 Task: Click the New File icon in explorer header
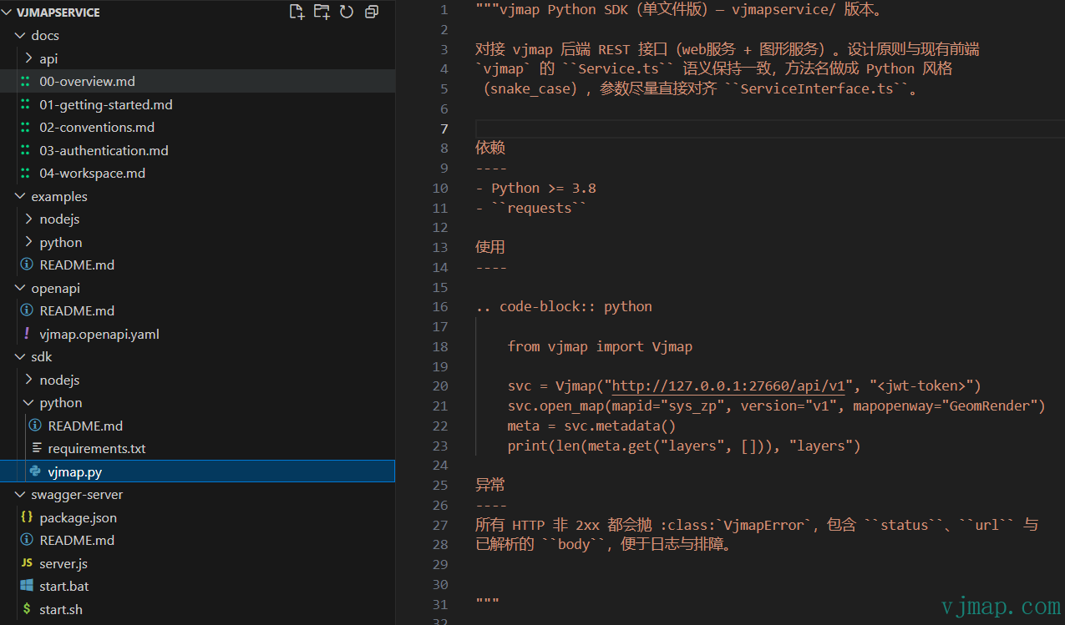click(x=297, y=12)
